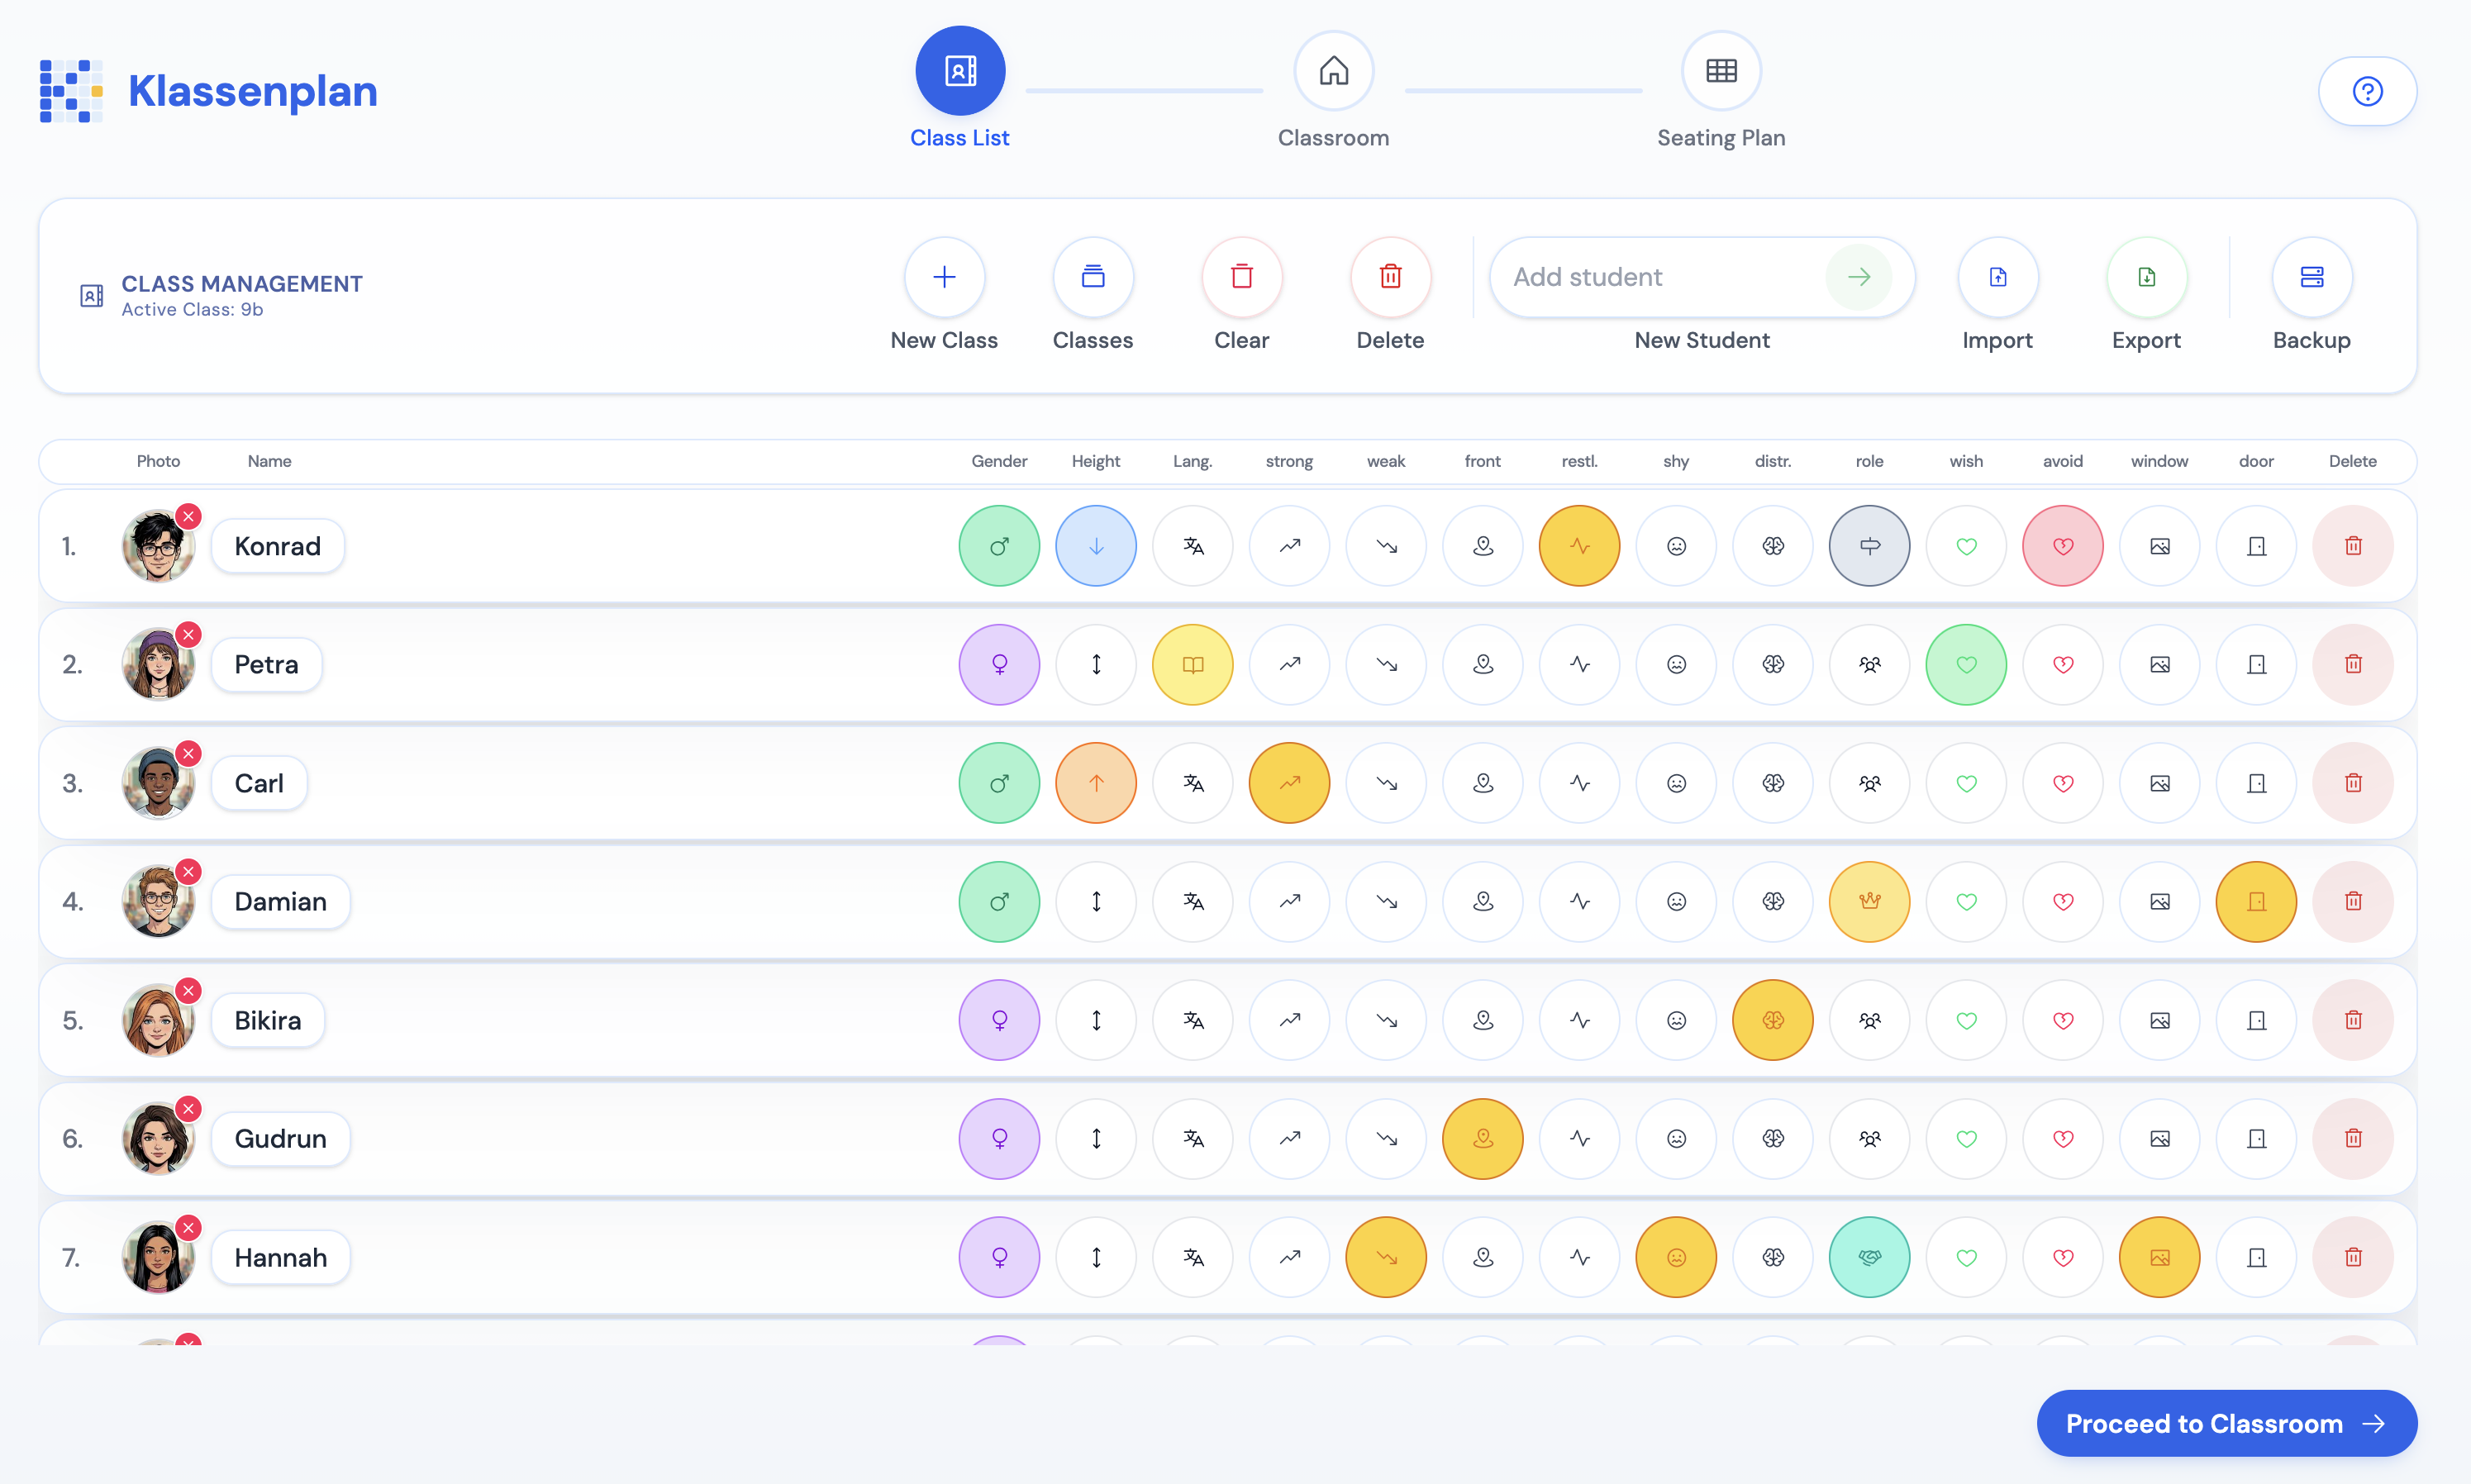Click the New Class plus icon
Screen dimensions: 2471x1484
coord(943,277)
